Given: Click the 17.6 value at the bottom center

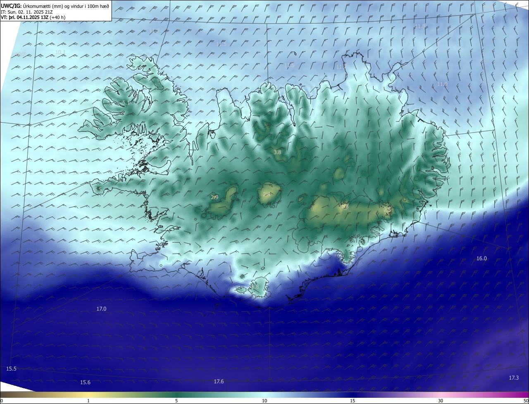Looking at the screenshot, I should pyautogui.click(x=219, y=381).
